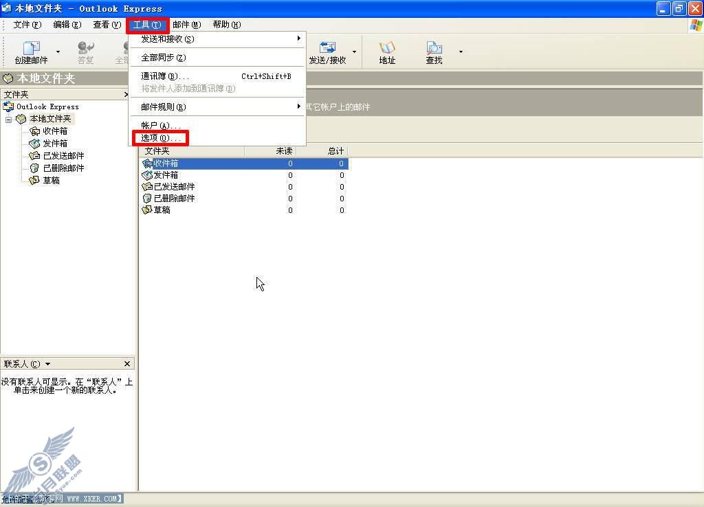This screenshot has height=507, width=704.
Task: Click the 已删除邮件 icon in the folder list
Action: pyautogui.click(x=147, y=199)
